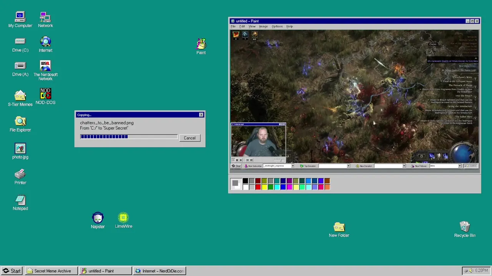Viewport: 492px width, 276px height.
Task: Skip to previous track in webcam player
Action: 248,160
